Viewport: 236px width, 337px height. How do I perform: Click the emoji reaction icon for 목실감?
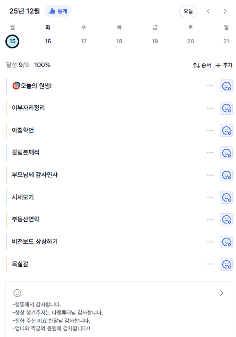226,264
